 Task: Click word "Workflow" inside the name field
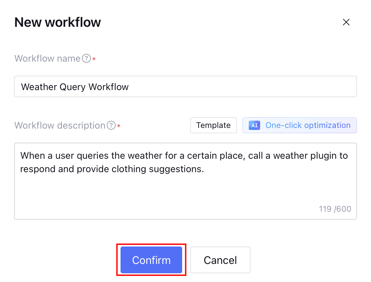point(108,87)
